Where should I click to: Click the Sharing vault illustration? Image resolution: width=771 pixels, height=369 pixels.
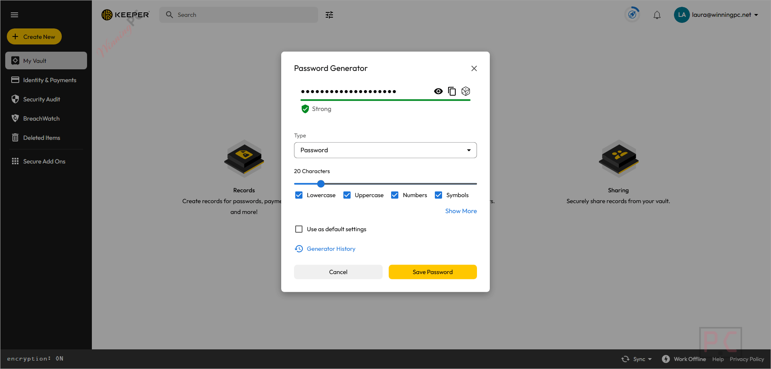pyautogui.click(x=619, y=159)
